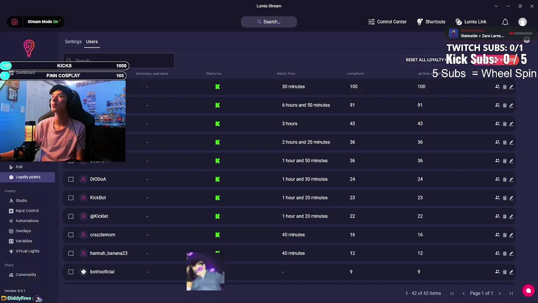
Task: Click the Lumia lightbulb logo
Action: pos(29,48)
